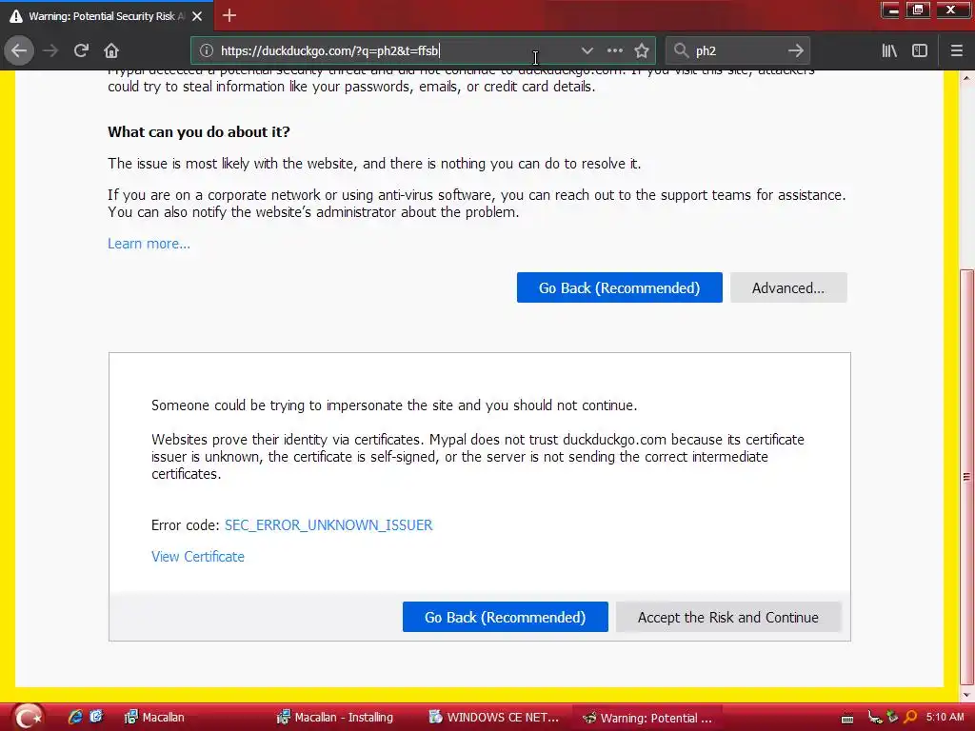Viewport: 975px width, 731px height.
Task: Click the search magnifier icon
Action: coord(681,50)
